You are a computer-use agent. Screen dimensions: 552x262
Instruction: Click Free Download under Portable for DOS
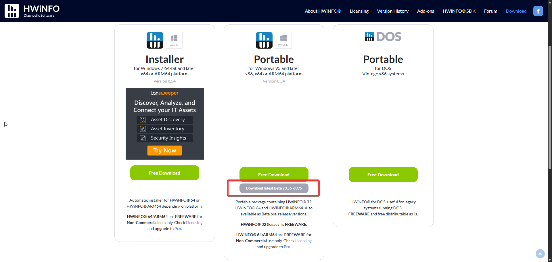(x=383, y=175)
